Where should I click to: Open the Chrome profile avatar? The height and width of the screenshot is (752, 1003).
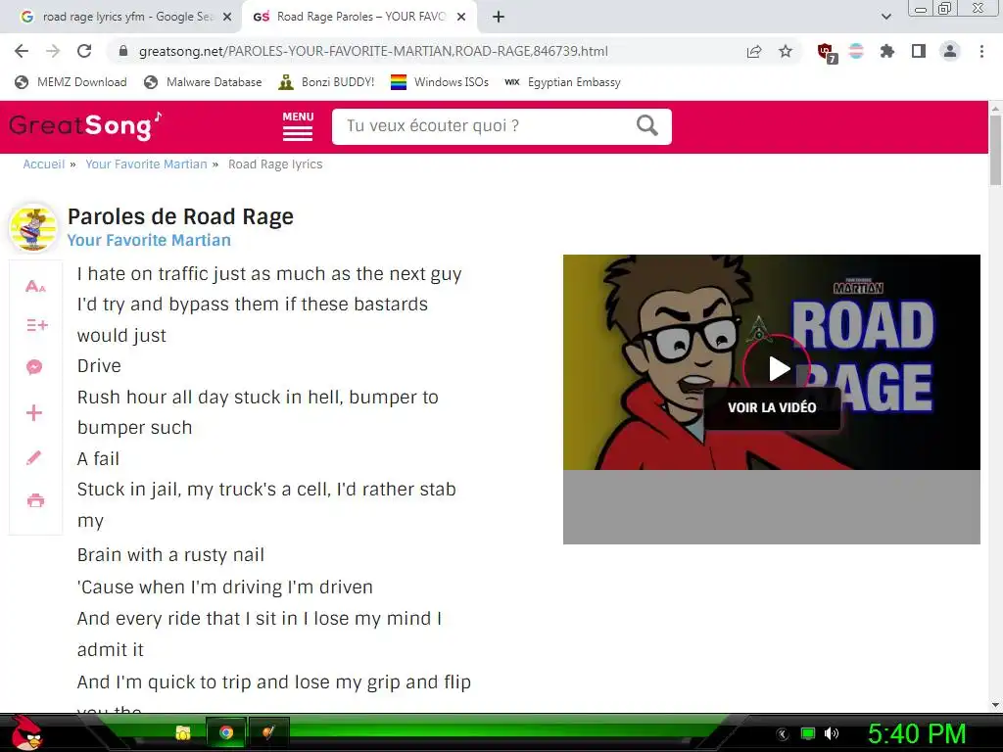tap(950, 51)
